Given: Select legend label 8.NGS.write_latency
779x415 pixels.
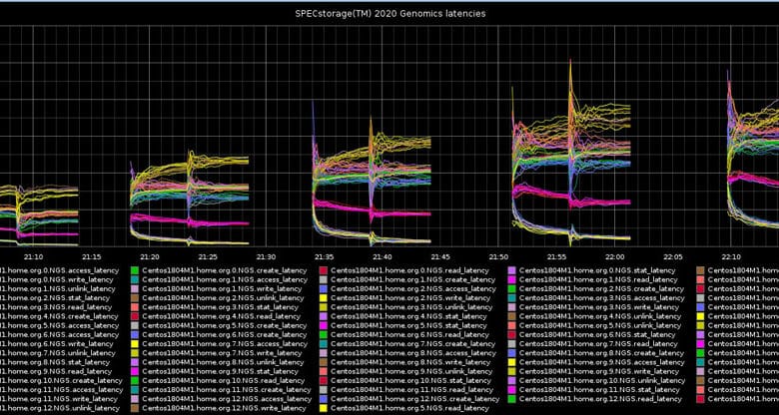Looking at the screenshot, I should tap(409, 362).
